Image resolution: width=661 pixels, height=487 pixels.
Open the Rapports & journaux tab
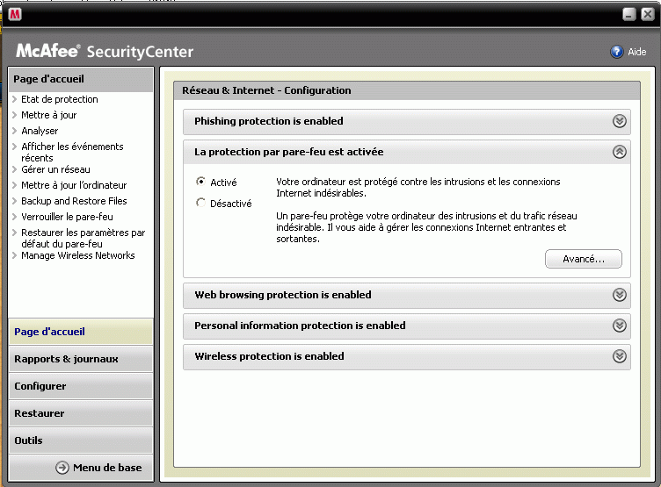point(66,359)
